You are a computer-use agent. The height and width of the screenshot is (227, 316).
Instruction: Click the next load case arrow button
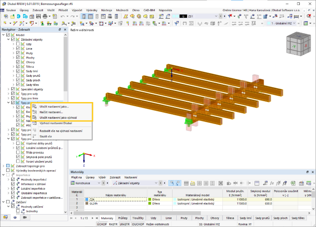(x=225, y=16)
